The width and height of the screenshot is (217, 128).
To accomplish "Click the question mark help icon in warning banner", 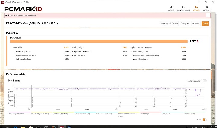I will 208,15.
